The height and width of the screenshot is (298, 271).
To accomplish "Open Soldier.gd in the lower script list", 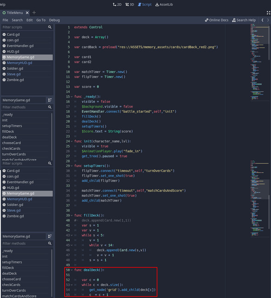I will 27,205.
